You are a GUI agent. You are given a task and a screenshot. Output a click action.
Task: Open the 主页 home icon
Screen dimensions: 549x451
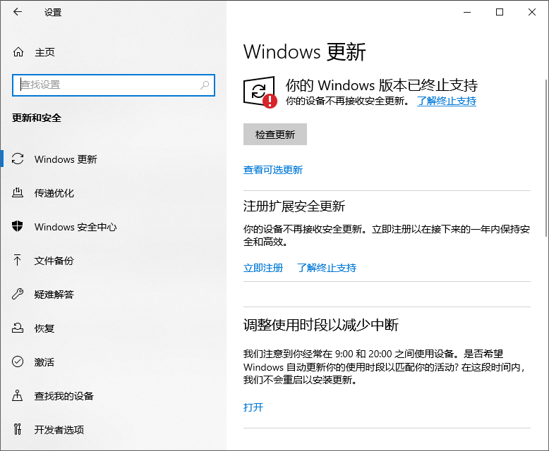(18, 52)
